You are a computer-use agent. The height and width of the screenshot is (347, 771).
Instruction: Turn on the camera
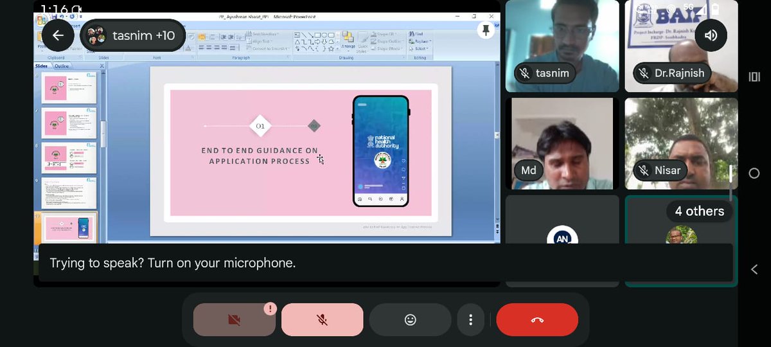click(235, 320)
